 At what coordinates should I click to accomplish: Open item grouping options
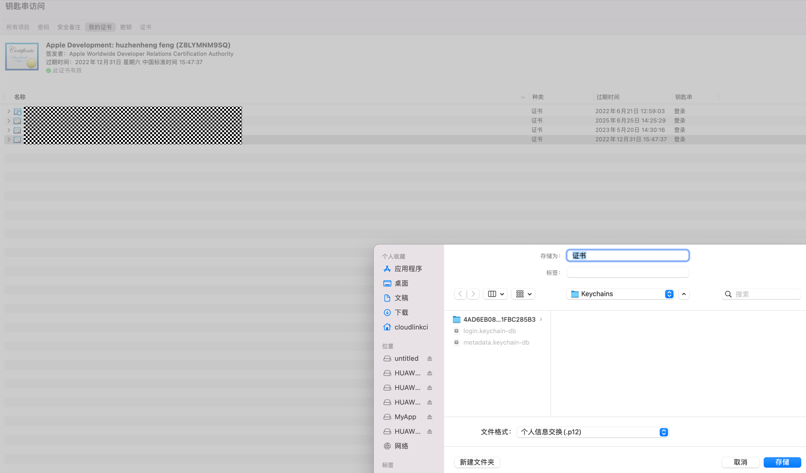coord(524,294)
